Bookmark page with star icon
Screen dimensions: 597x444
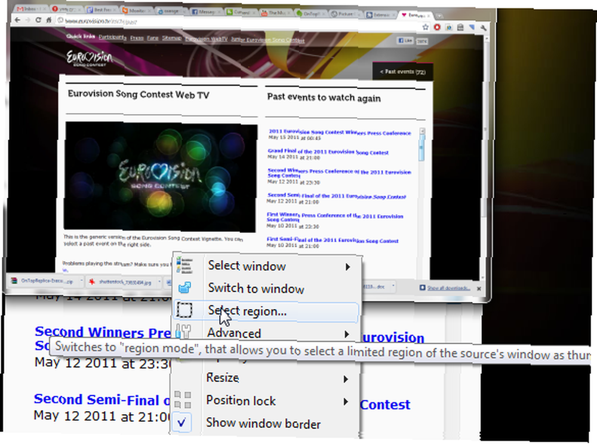pos(426,27)
